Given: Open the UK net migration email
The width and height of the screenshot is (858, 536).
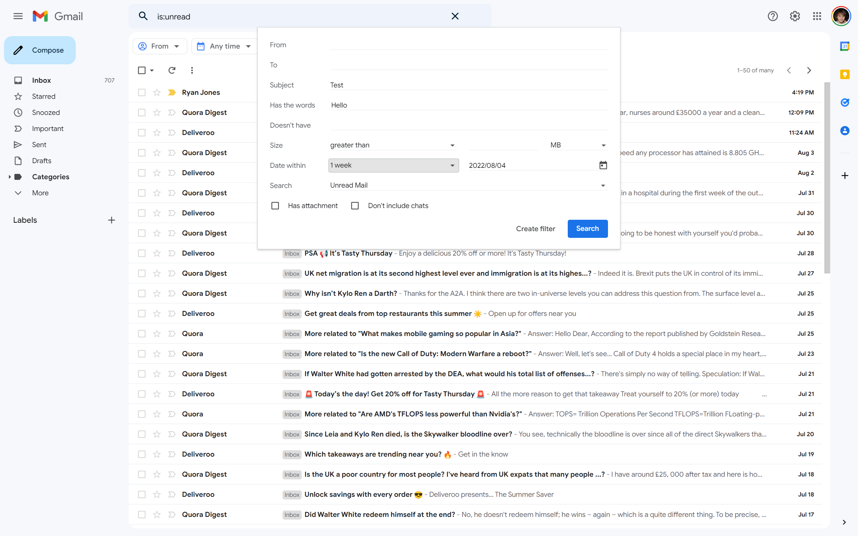Looking at the screenshot, I should (475, 273).
